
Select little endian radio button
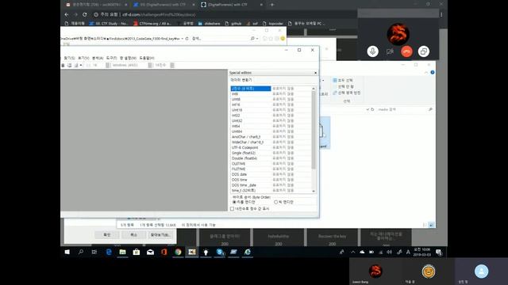click(234, 202)
